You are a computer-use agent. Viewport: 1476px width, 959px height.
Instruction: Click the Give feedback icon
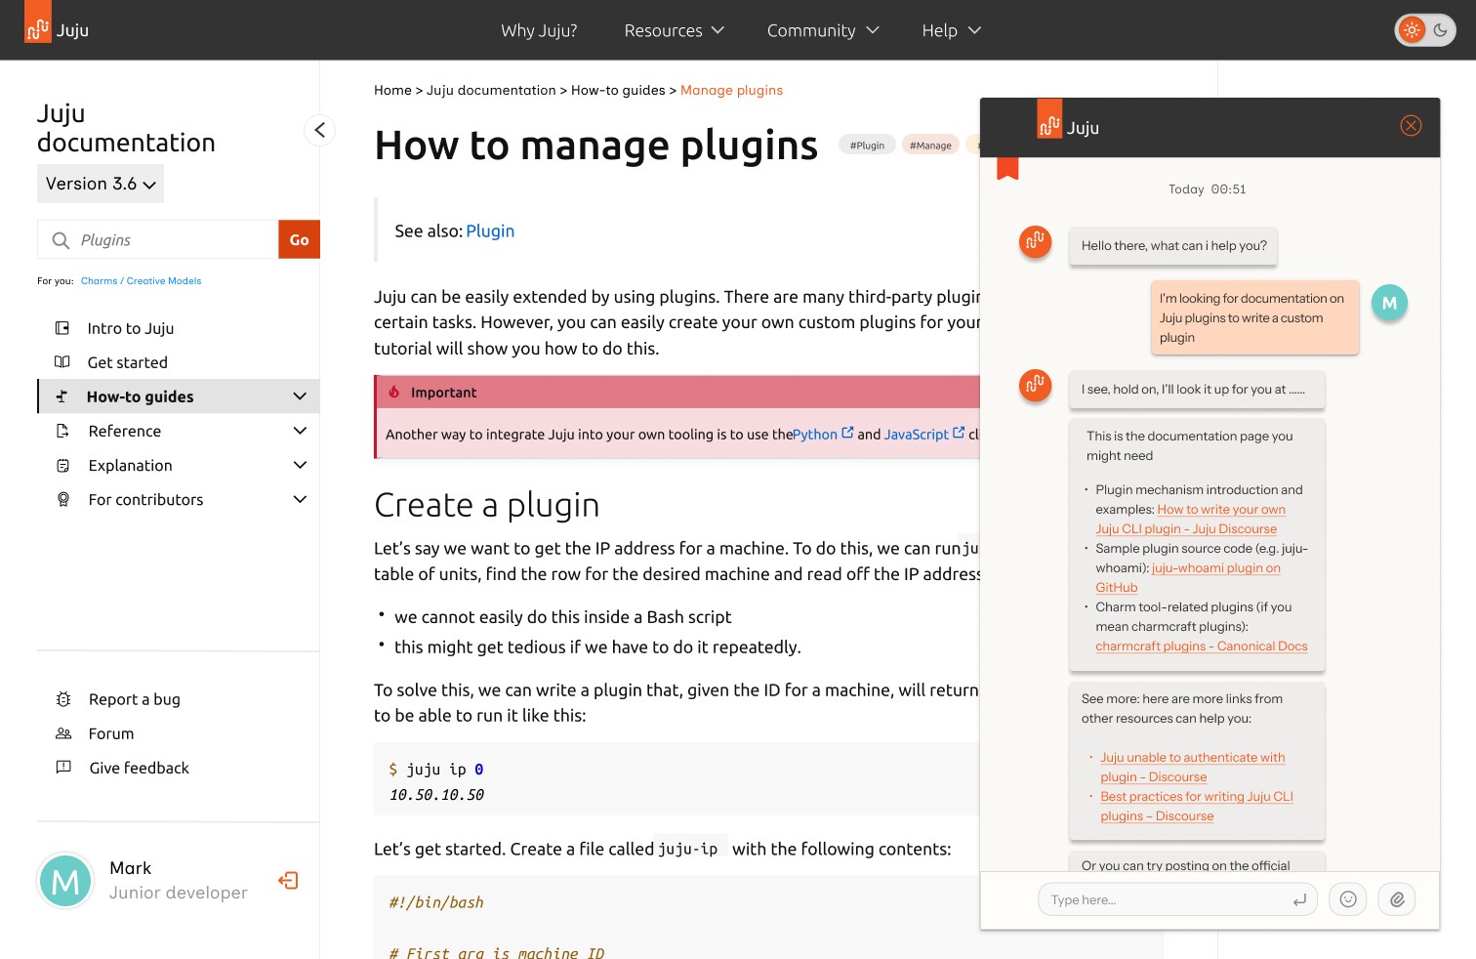tap(63, 768)
